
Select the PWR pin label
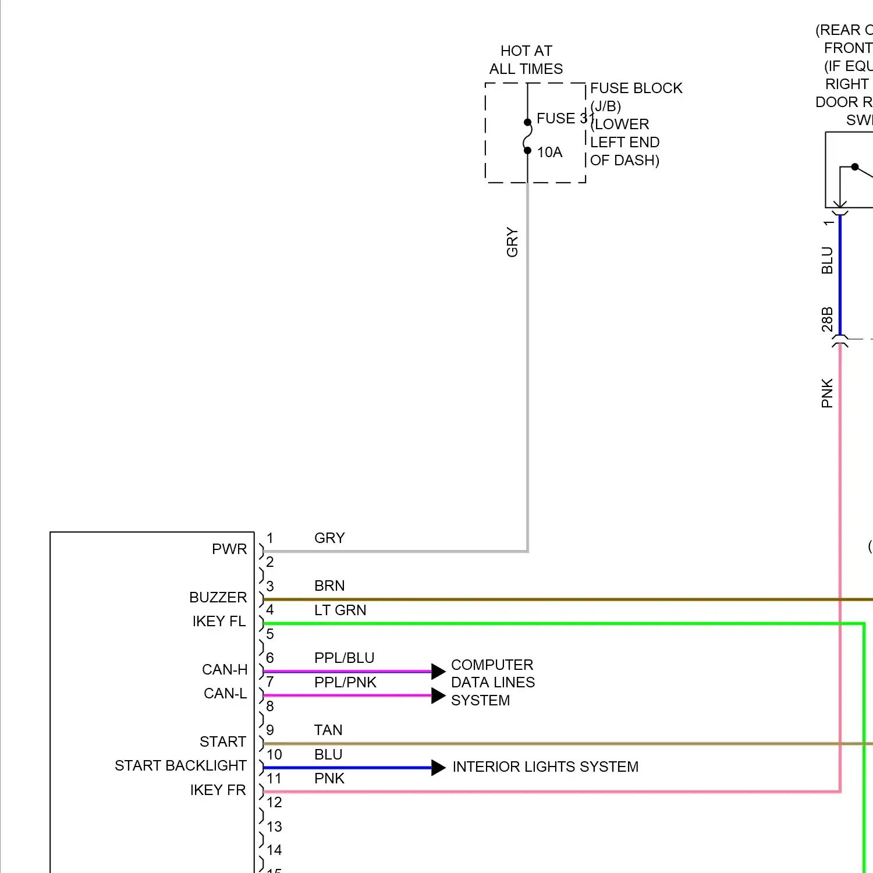[229, 549]
